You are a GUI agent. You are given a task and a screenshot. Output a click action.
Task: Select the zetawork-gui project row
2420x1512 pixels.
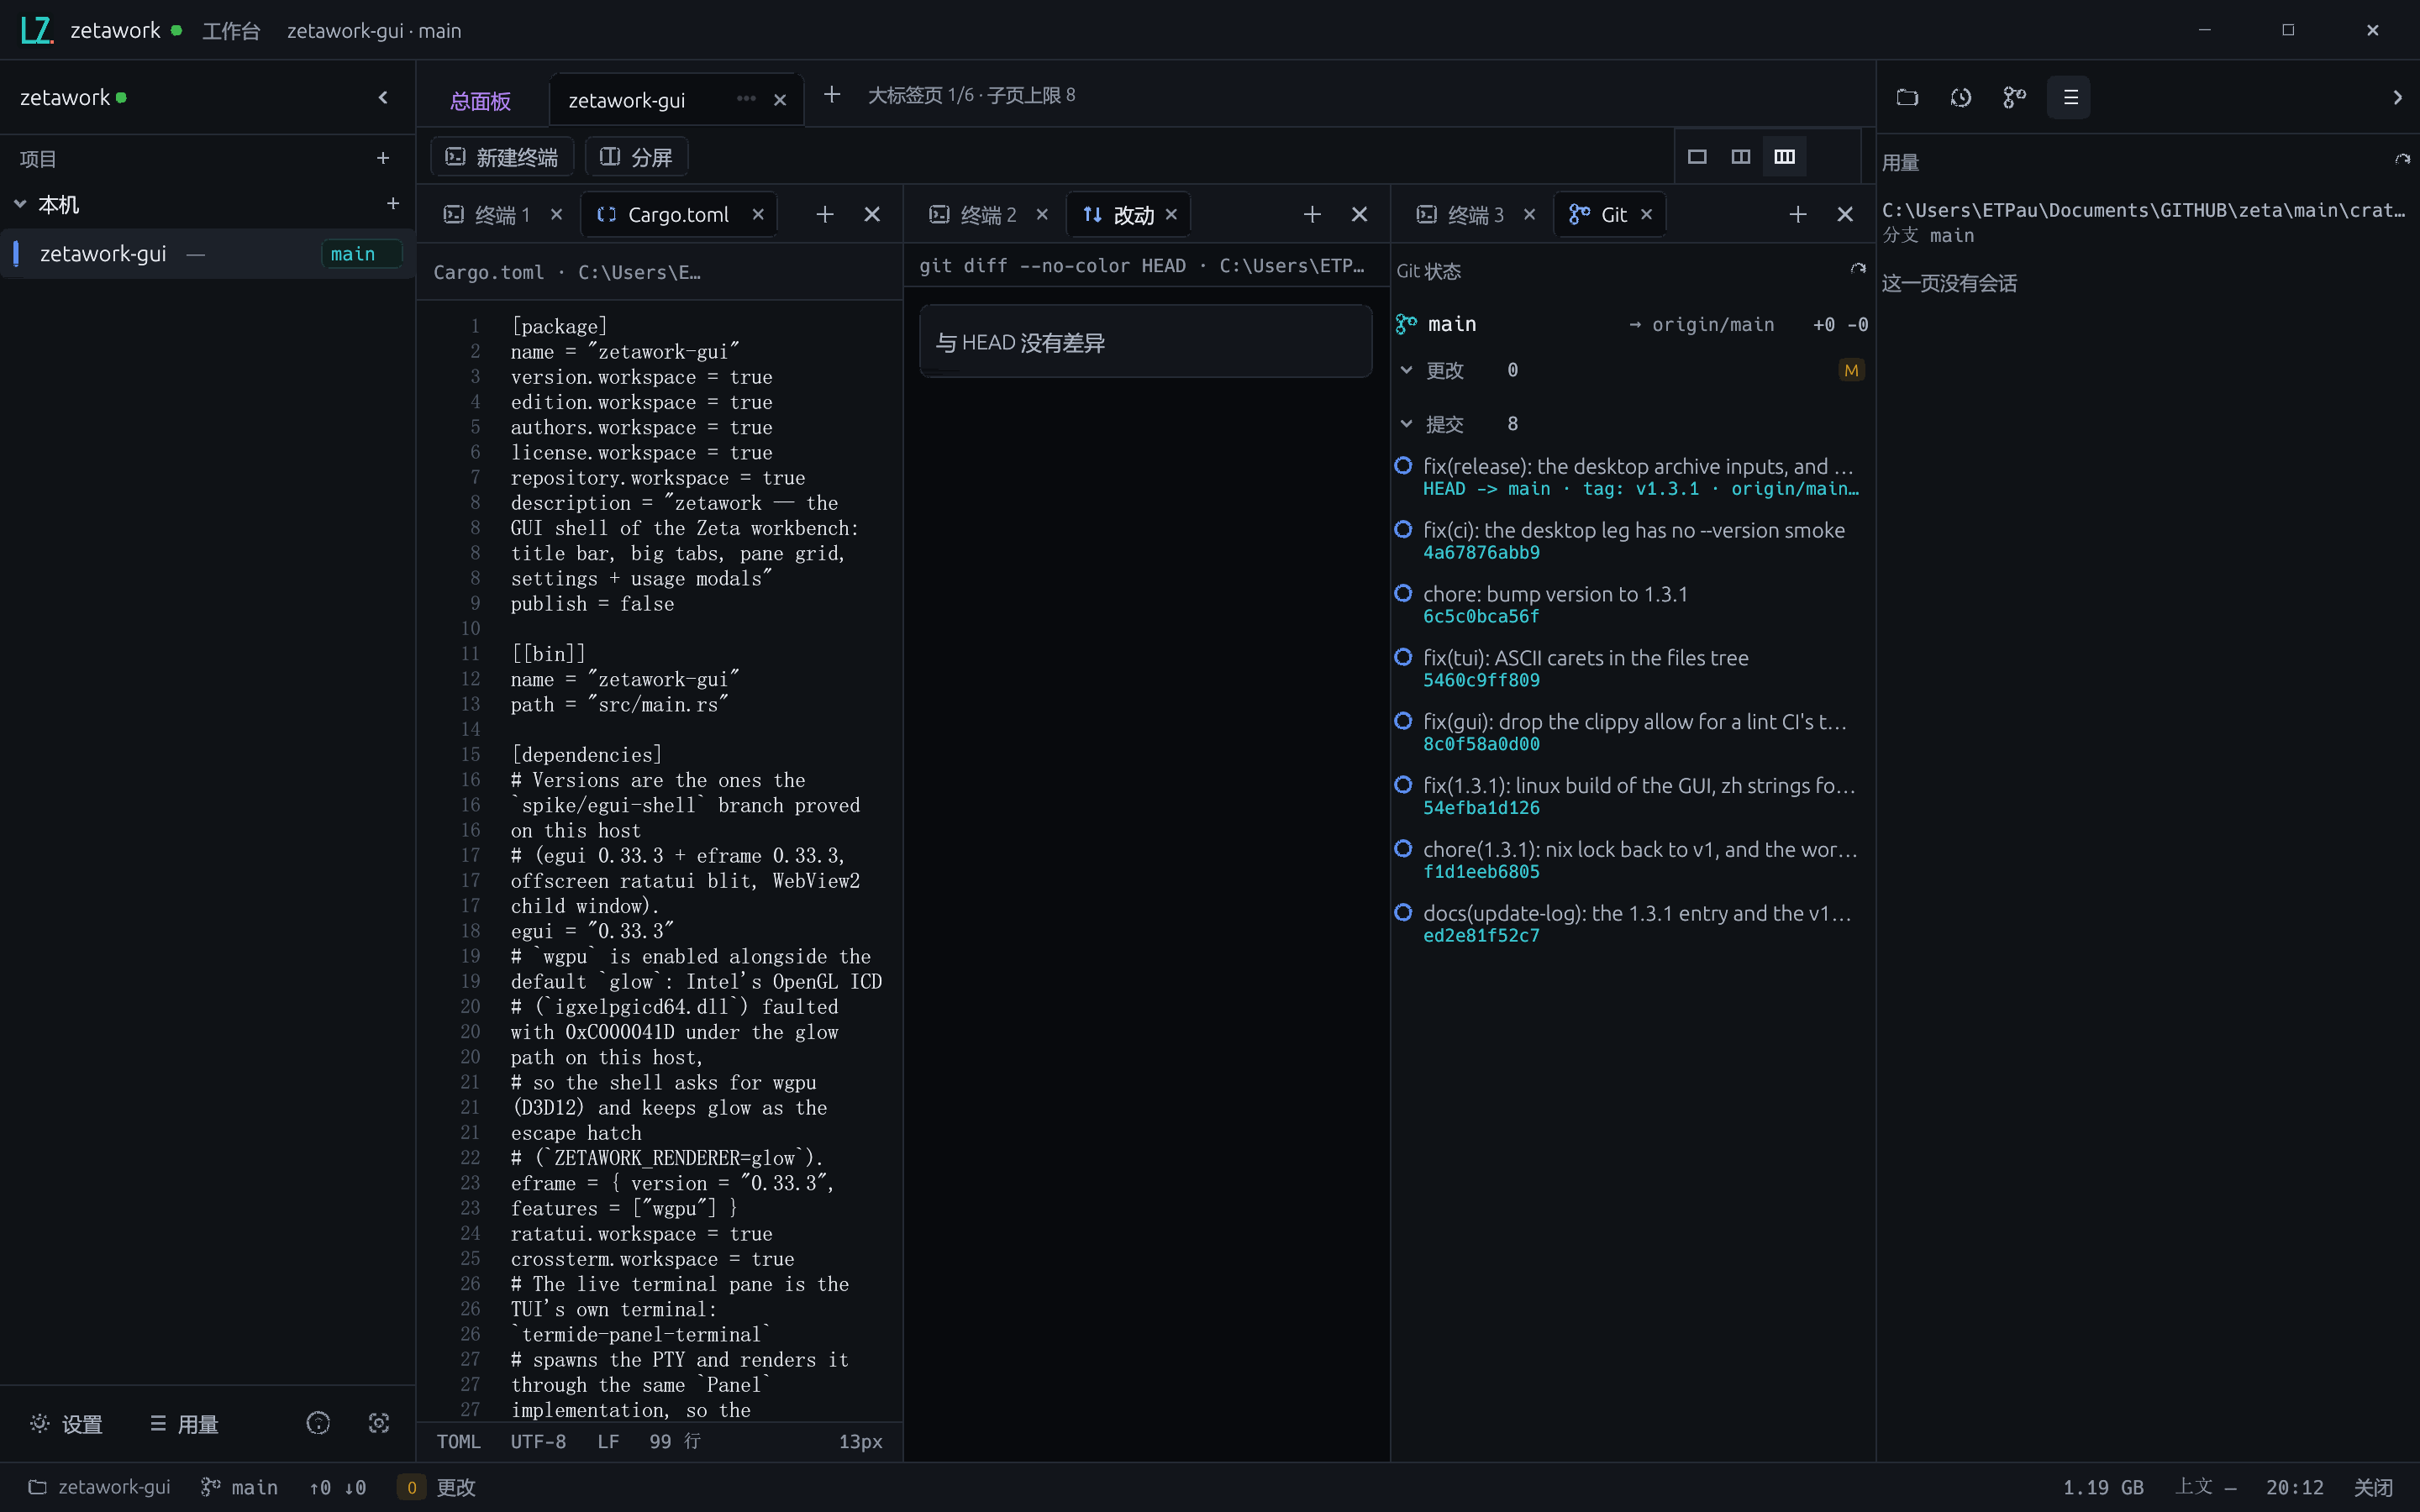click(x=208, y=254)
